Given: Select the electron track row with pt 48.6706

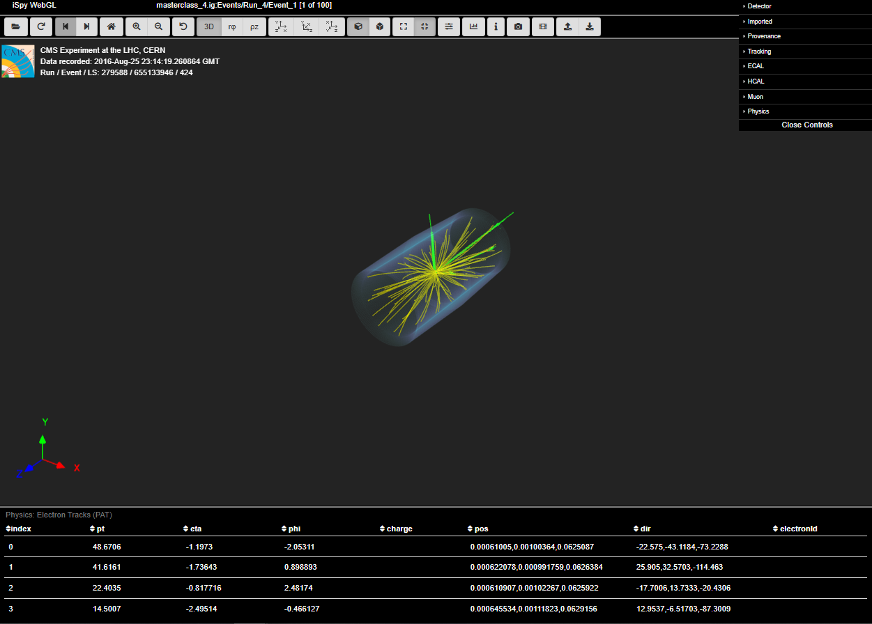Looking at the screenshot, I should coord(106,547).
